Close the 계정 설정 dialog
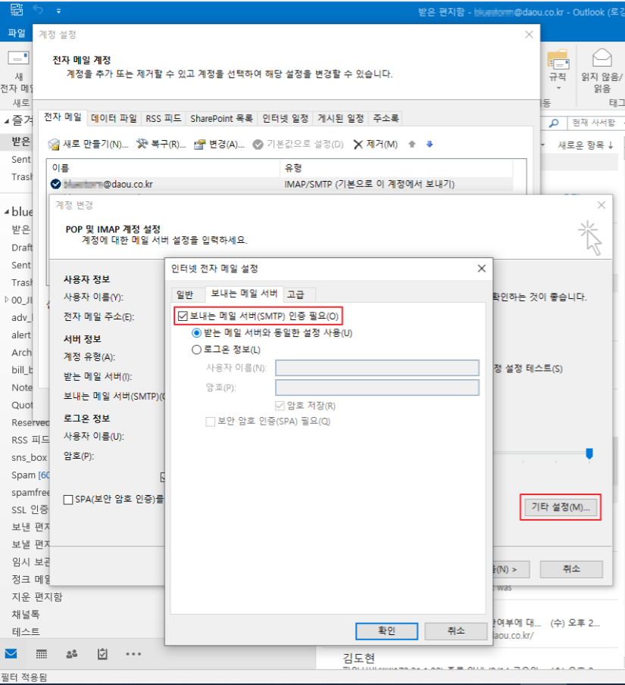This screenshot has height=685, width=625. (x=530, y=35)
